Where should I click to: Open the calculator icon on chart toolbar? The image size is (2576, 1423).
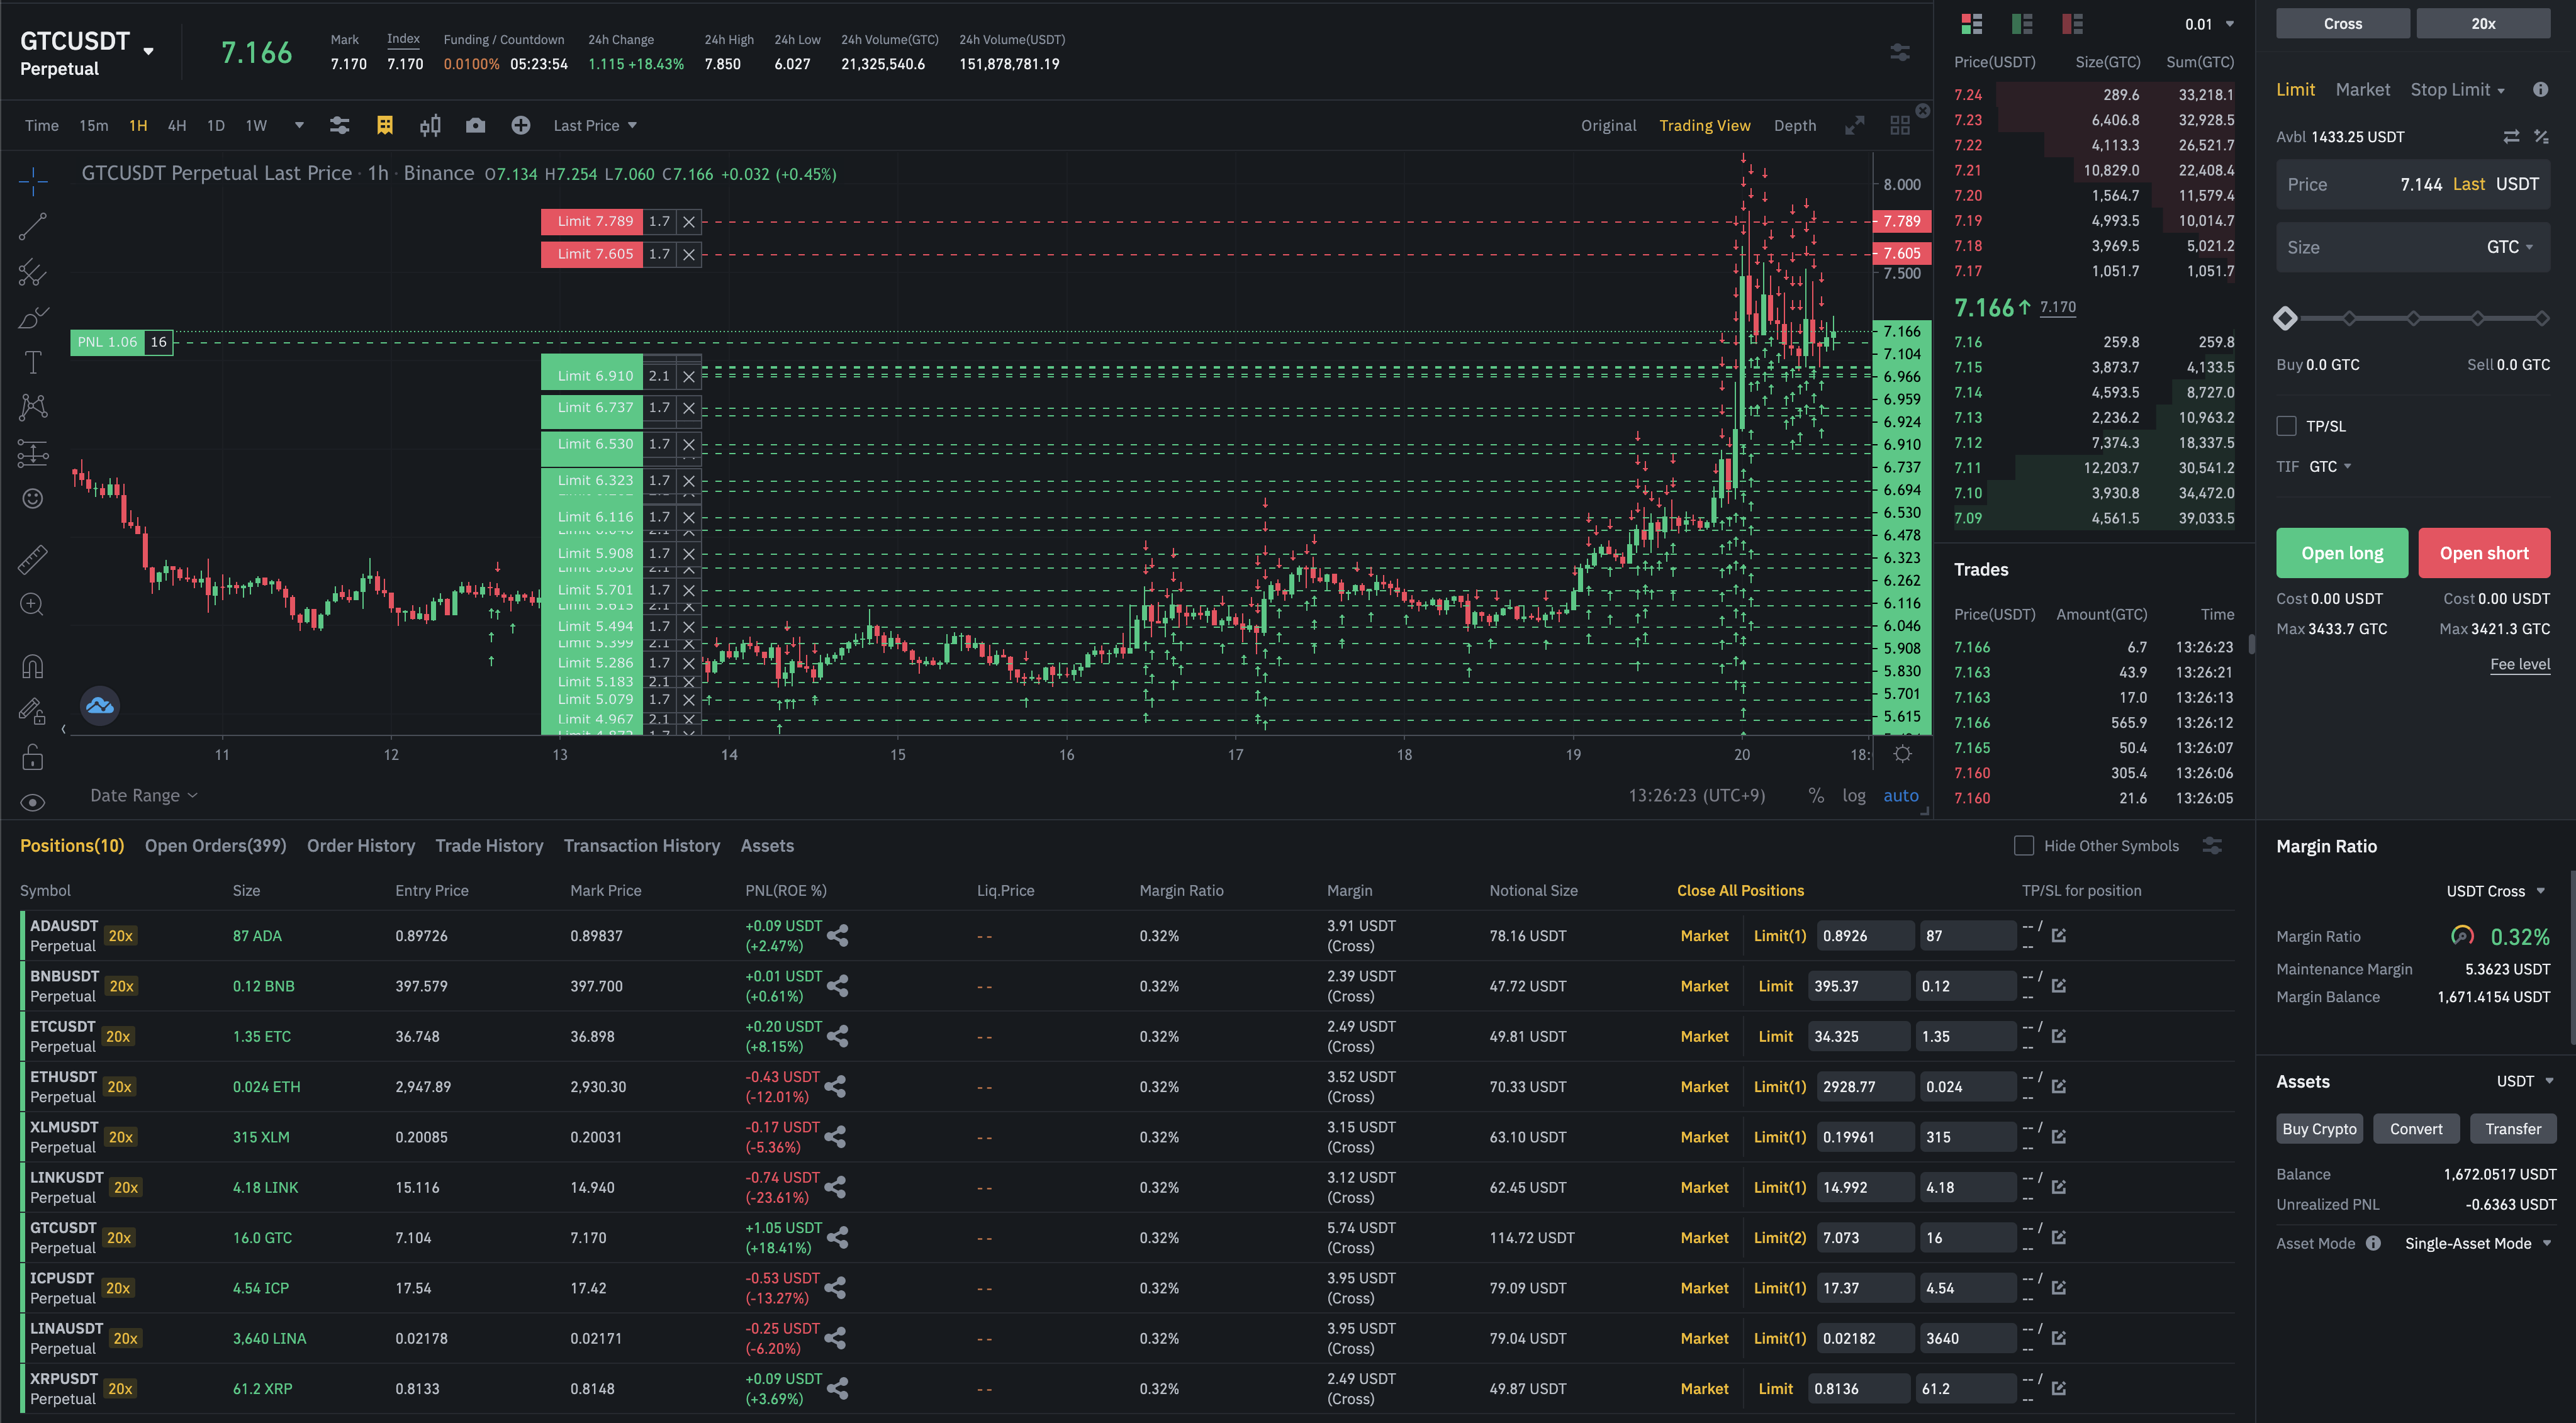[x=384, y=125]
